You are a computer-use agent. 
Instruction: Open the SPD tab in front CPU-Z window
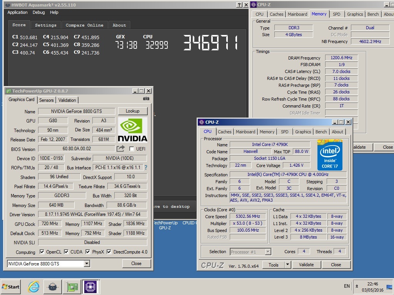pyautogui.click(x=285, y=132)
